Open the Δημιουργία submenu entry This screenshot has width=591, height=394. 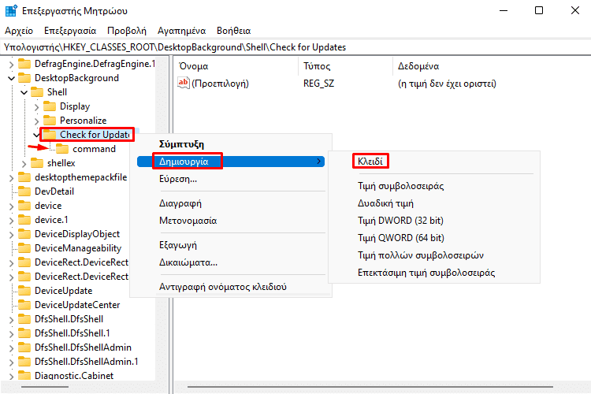click(231, 162)
